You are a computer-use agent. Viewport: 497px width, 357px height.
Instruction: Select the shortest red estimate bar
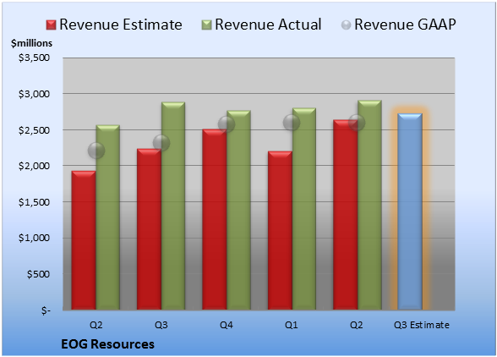click(x=84, y=240)
